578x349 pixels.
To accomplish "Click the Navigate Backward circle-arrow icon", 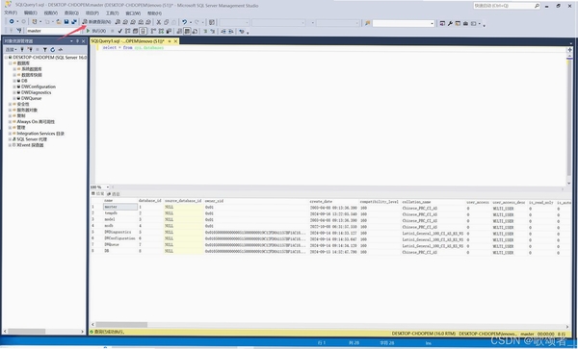I will point(12,22).
